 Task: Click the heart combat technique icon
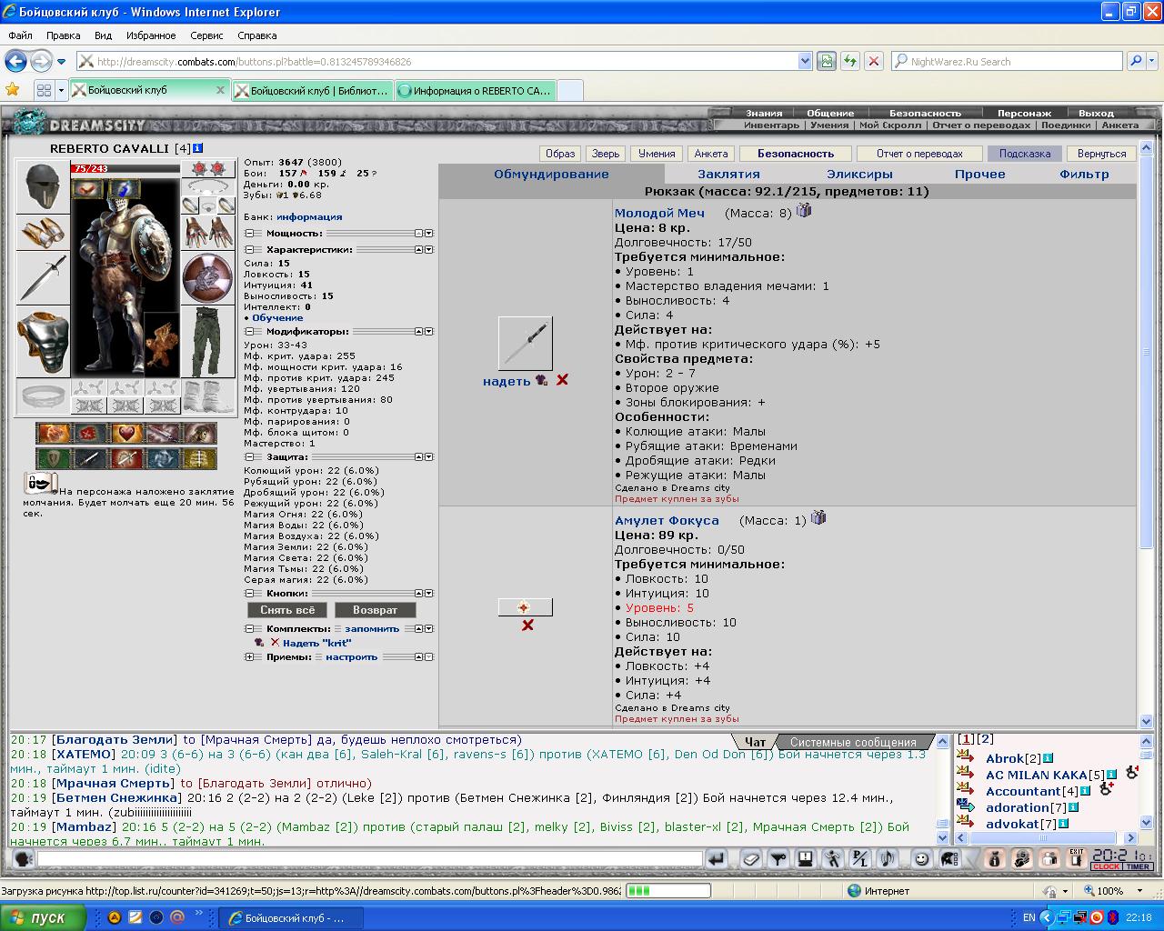point(126,434)
